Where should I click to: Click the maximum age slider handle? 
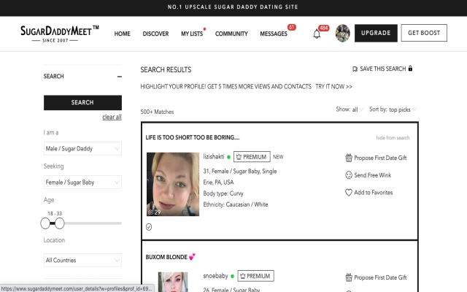pos(60,223)
